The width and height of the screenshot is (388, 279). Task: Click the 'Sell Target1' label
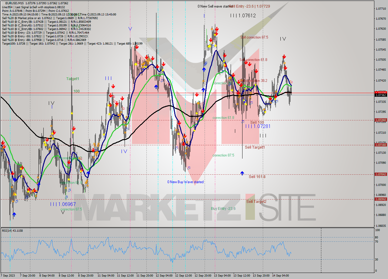(255, 147)
